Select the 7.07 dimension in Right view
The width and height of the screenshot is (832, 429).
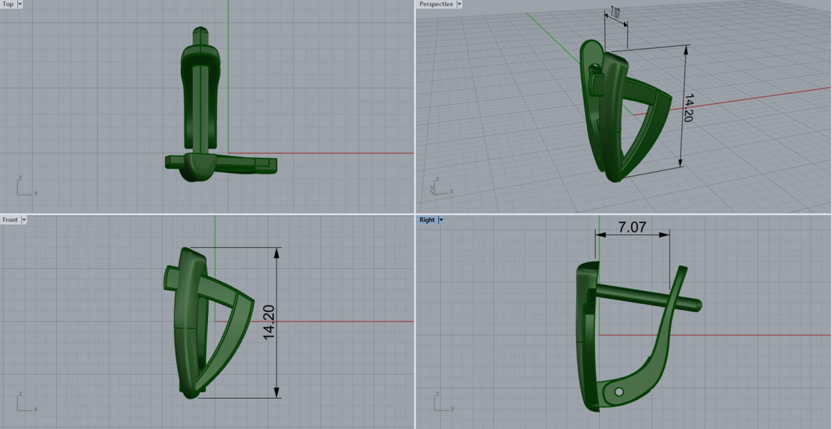tap(632, 227)
